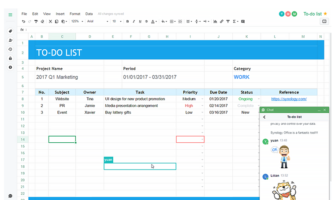Open version history from the sidebar

(x=10, y=49)
